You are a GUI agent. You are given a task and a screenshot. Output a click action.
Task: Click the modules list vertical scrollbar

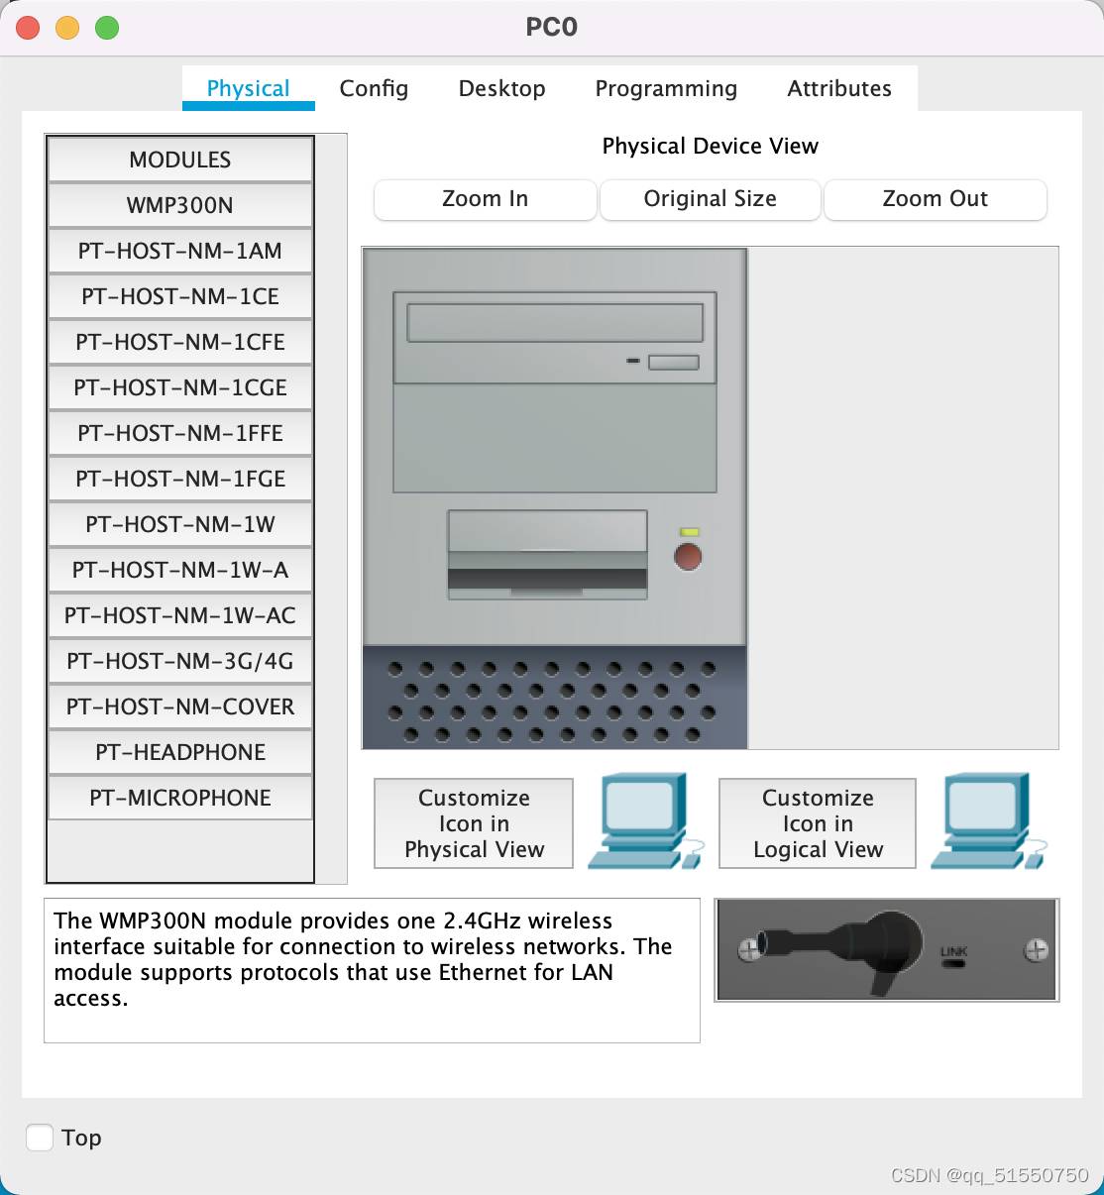pyautogui.click(x=331, y=508)
